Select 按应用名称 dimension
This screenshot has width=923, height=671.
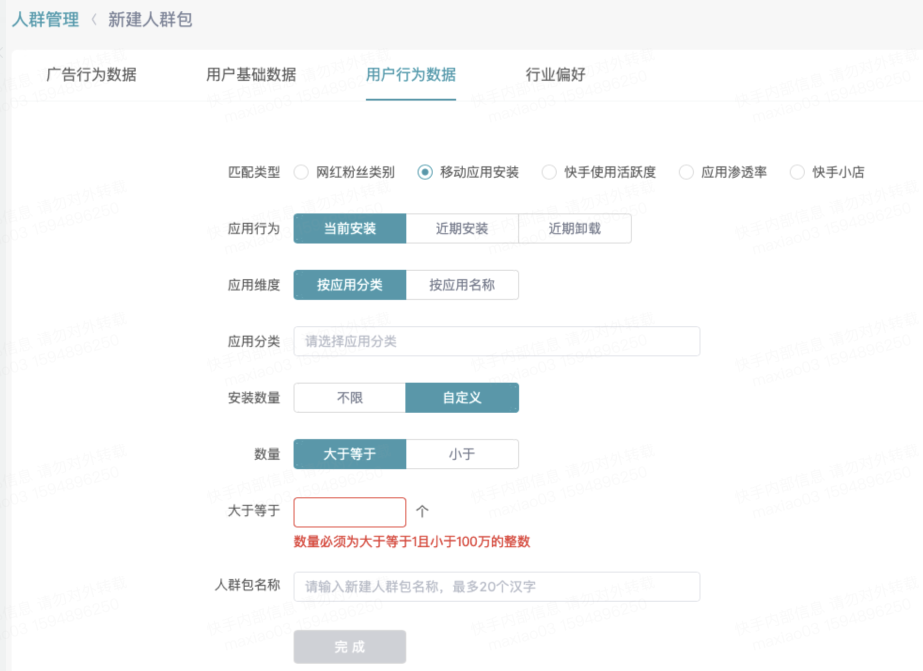point(462,285)
